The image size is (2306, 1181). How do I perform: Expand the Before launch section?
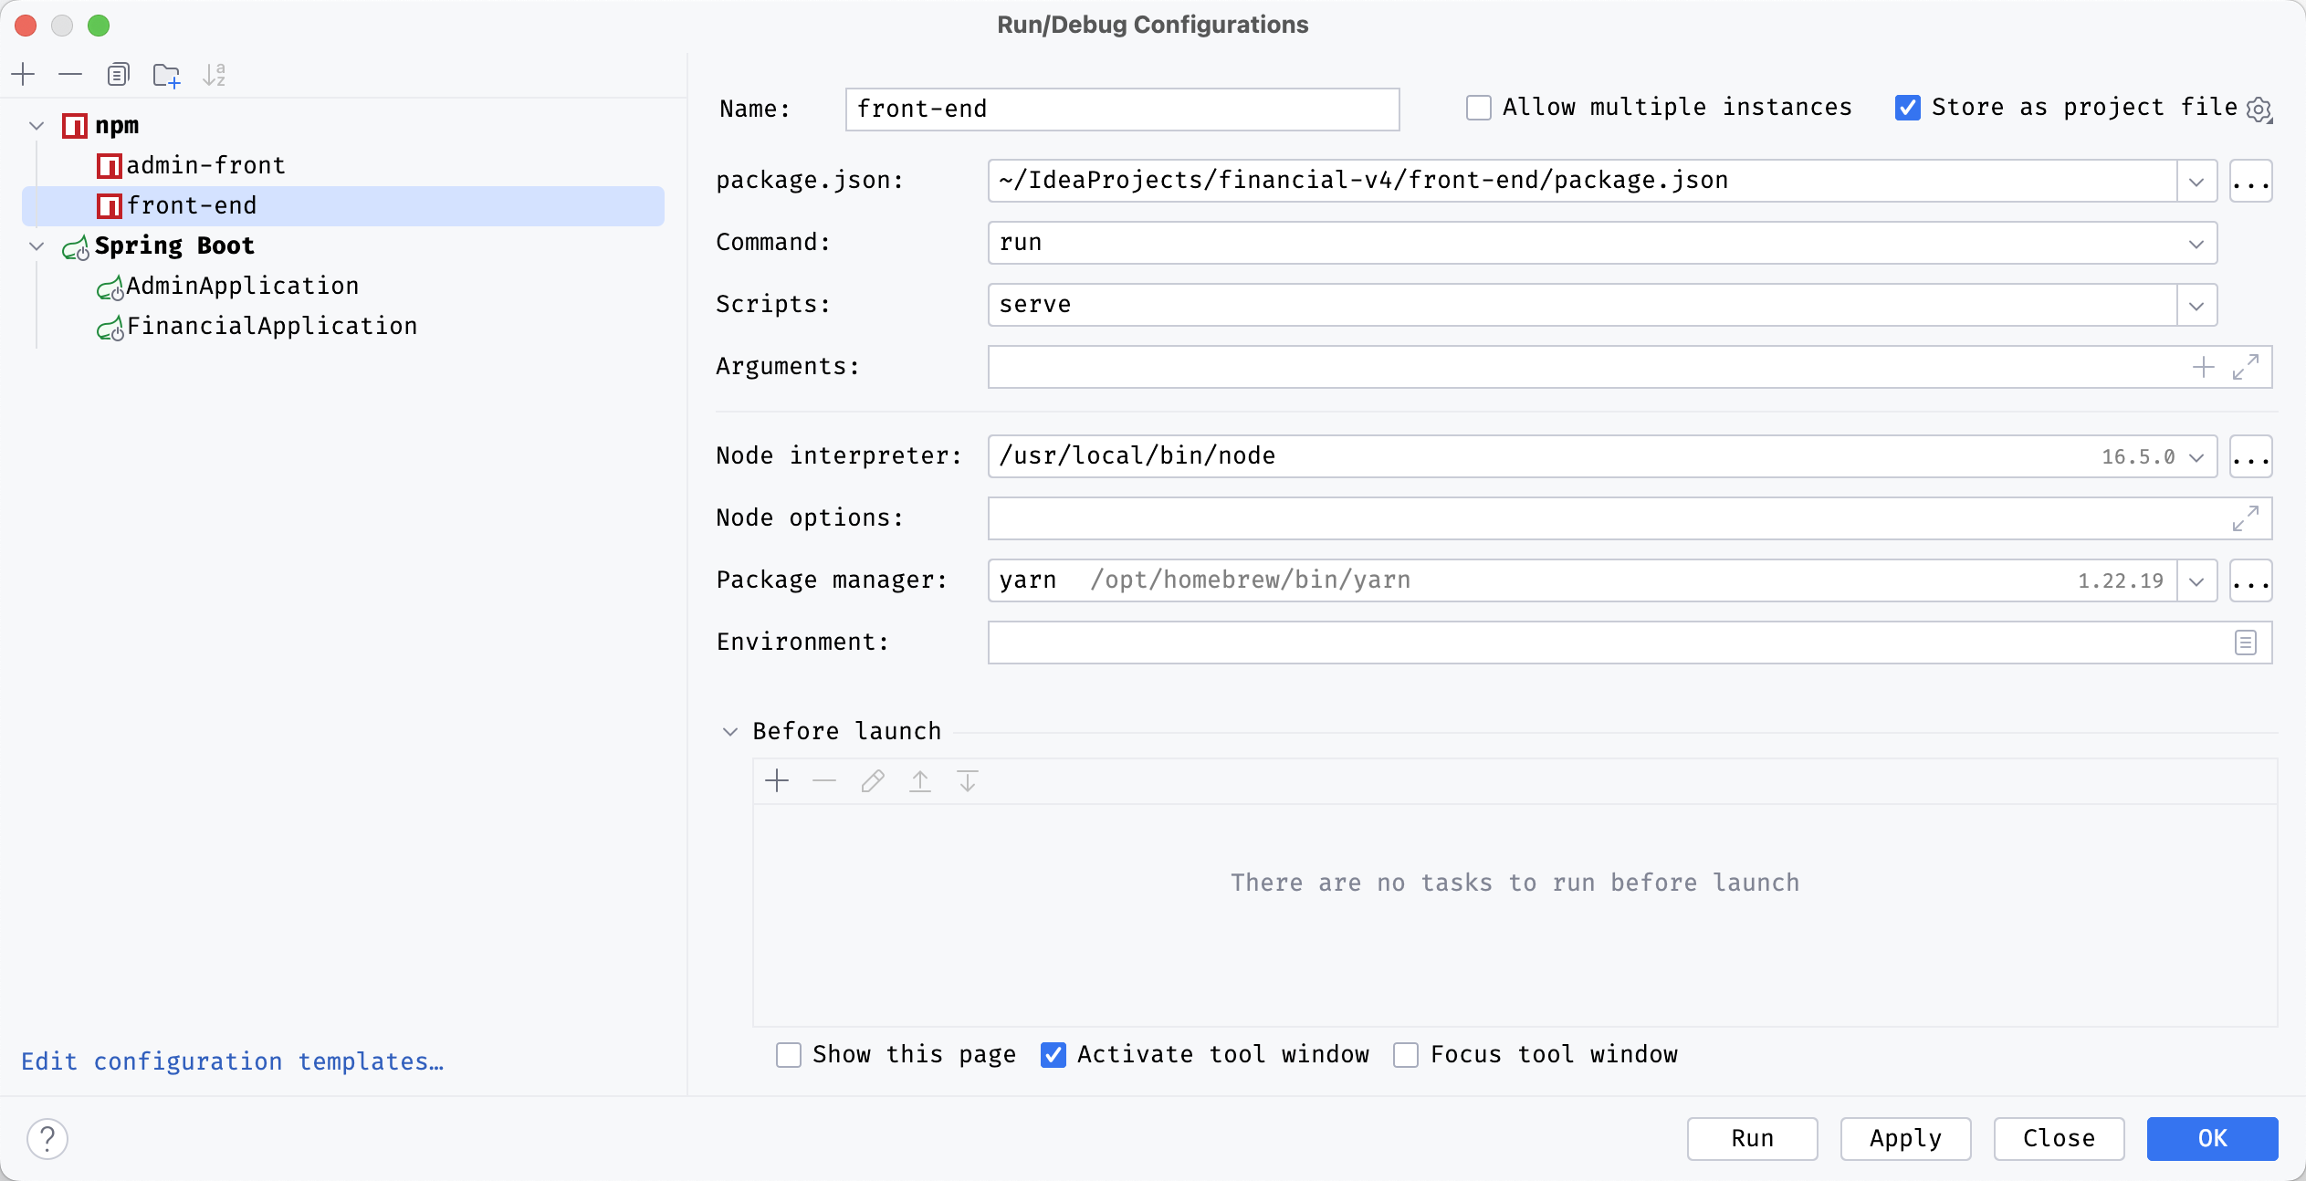[730, 730]
